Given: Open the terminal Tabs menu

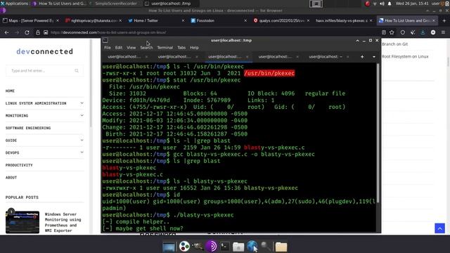Looking at the screenshot, I should (181, 48).
